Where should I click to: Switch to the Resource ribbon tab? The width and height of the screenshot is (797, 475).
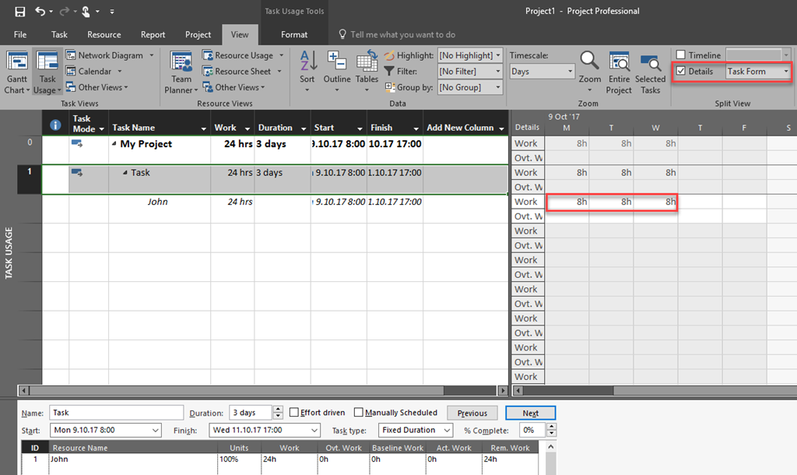pyautogui.click(x=104, y=34)
